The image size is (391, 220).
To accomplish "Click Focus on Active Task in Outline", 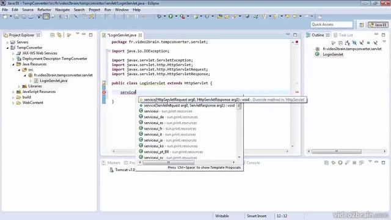I will point(334,43).
